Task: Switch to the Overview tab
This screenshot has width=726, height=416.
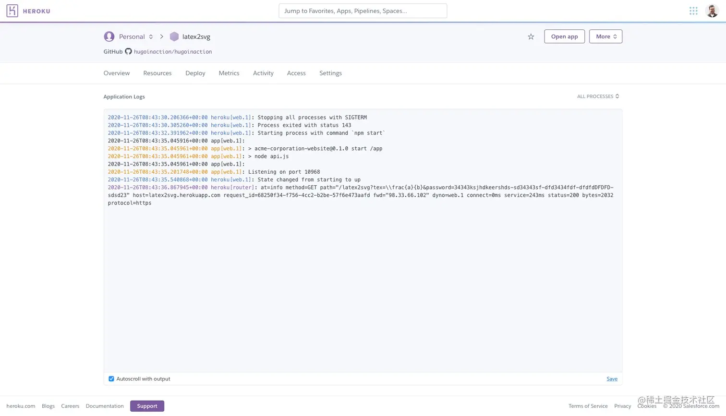Action: 117,73
